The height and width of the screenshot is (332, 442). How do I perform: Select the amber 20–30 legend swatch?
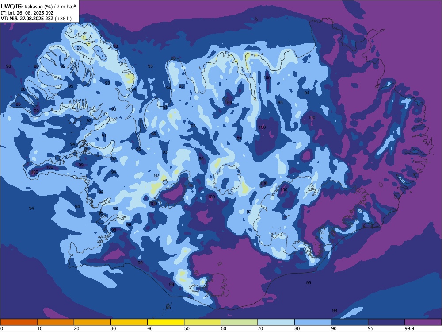(92, 322)
